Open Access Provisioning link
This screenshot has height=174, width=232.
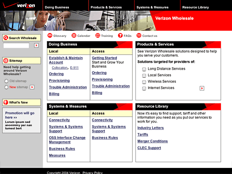pos(102,79)
